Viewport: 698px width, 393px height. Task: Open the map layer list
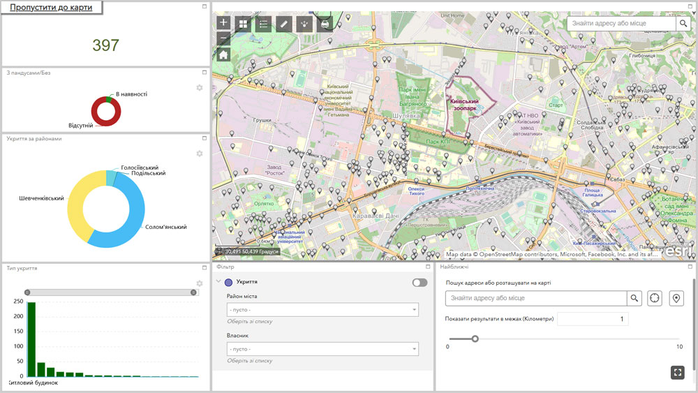pyautogui.click(x=263, y=24)
